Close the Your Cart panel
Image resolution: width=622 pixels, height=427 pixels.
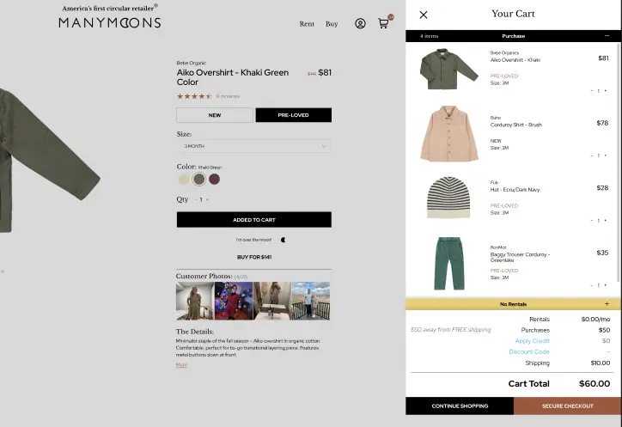click(424, 15)
